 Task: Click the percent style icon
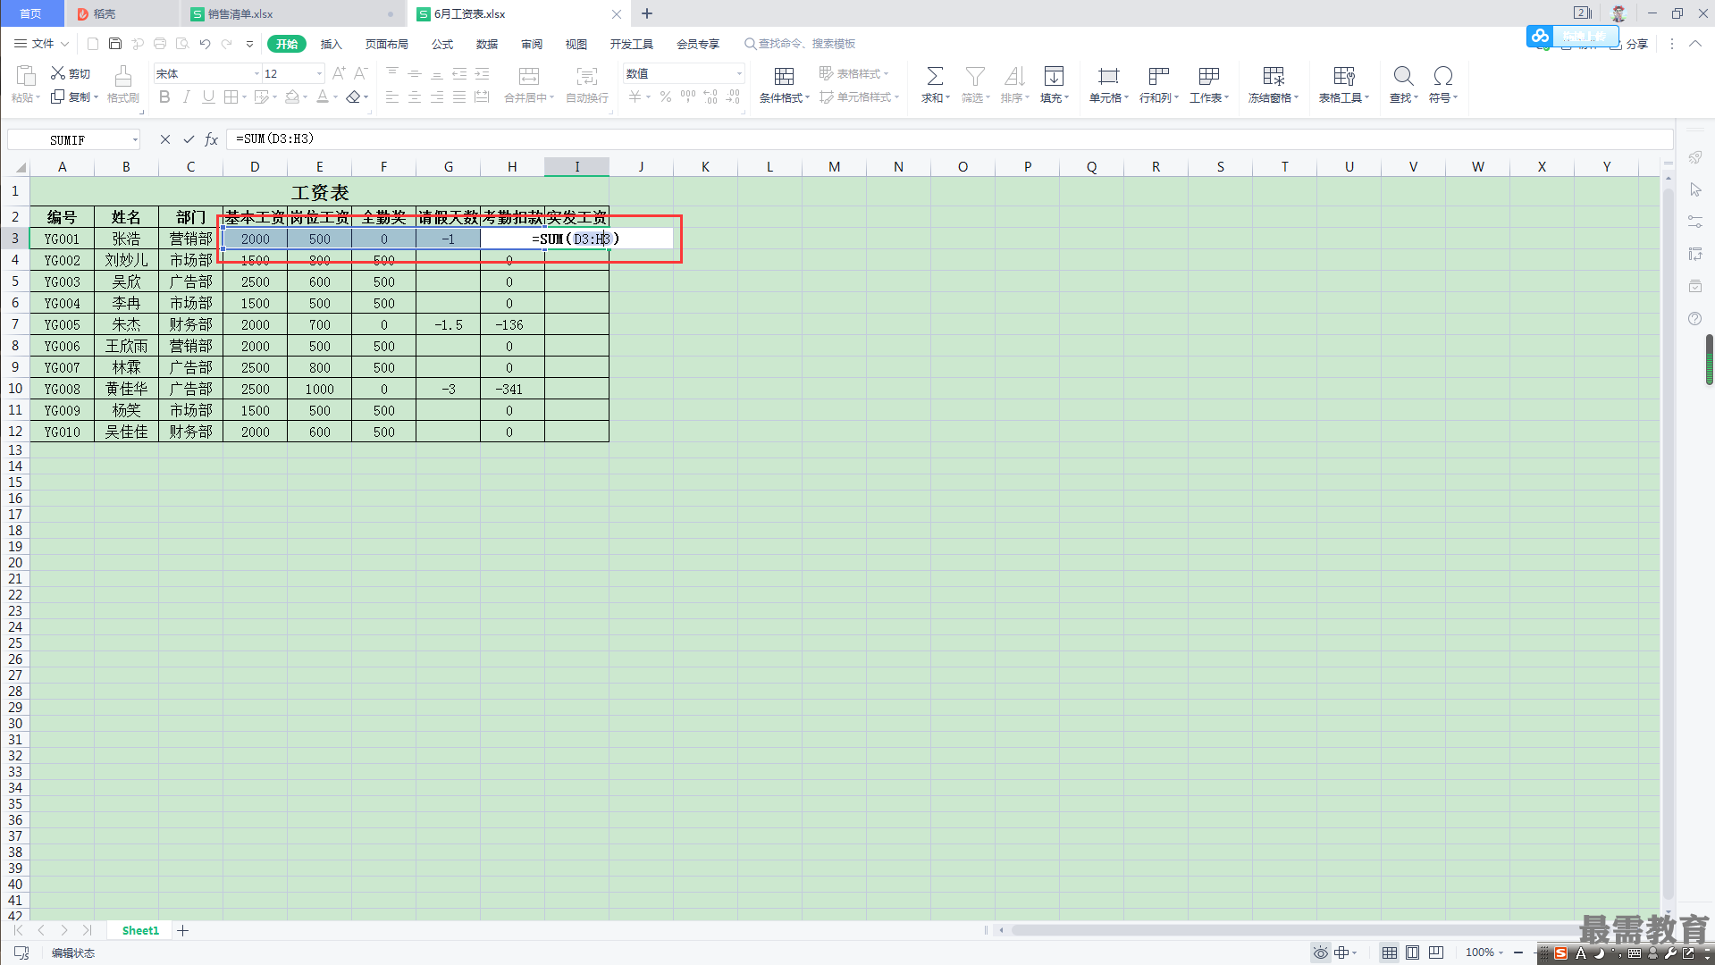pyautogui.click(x=666, y=96)
